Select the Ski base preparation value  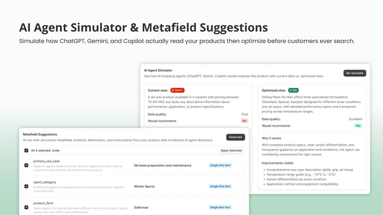(162, 165)
